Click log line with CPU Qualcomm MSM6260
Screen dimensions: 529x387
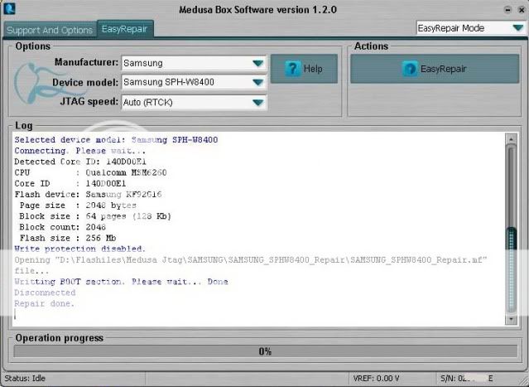(90, 172)
